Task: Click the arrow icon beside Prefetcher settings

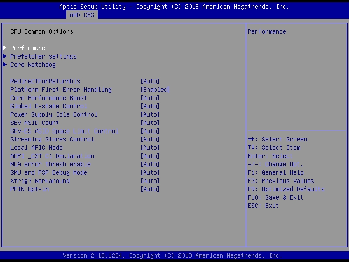Action: [x=5, y=56]
